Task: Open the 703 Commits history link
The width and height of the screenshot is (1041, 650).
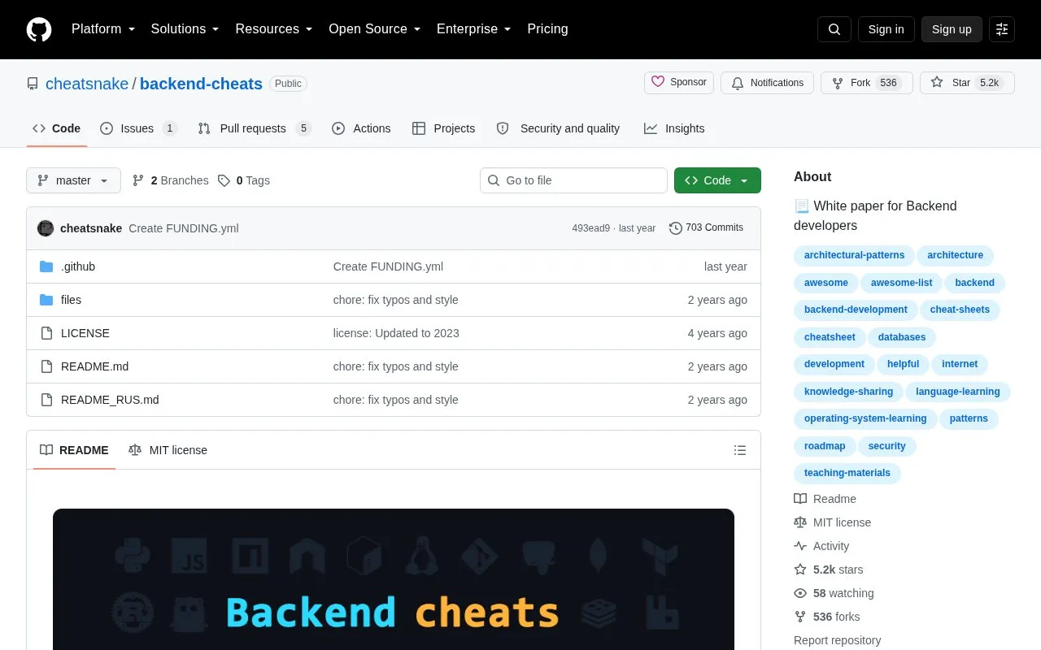Action: pyautogui.click(x=706, y=228)
